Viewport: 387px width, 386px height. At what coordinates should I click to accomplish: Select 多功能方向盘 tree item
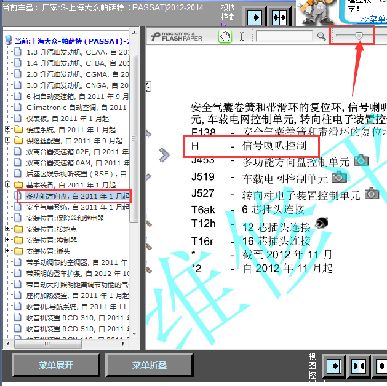click(x=78, y=196)
